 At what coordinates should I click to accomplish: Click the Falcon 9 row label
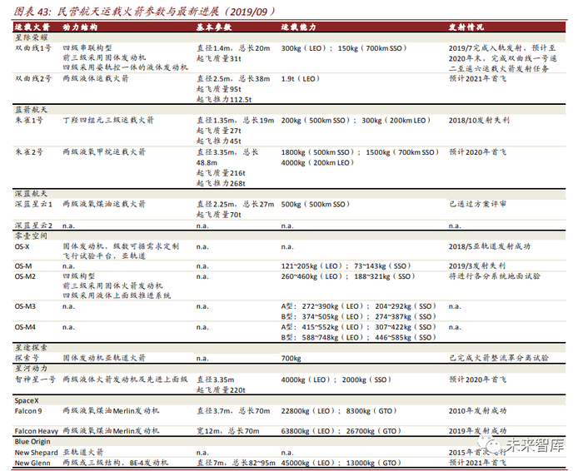[x=28, y=411]
